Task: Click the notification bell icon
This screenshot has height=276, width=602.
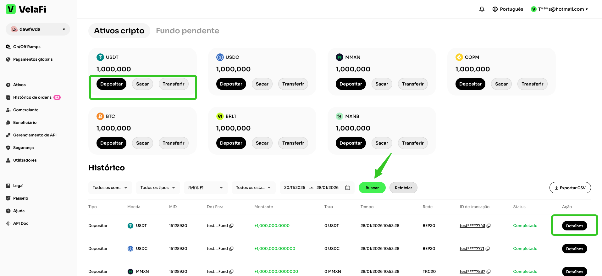Action: tap(482, 9)
